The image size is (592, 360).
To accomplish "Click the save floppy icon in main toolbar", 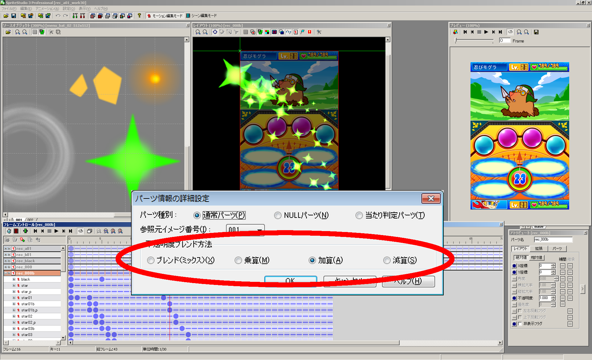I will coord(14,16).
